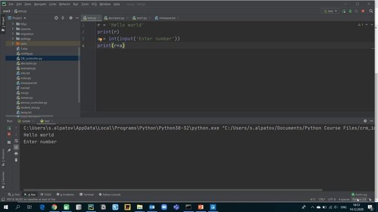Open the Refactor menu
378x212 pixels.
(x=64, y=4)
